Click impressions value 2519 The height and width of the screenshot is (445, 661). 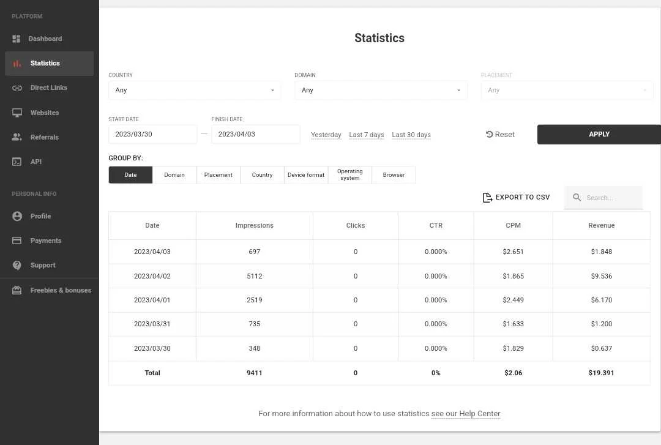pos(254,301)
